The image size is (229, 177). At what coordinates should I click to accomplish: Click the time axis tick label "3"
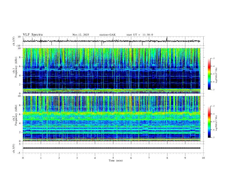coord(77,158)
